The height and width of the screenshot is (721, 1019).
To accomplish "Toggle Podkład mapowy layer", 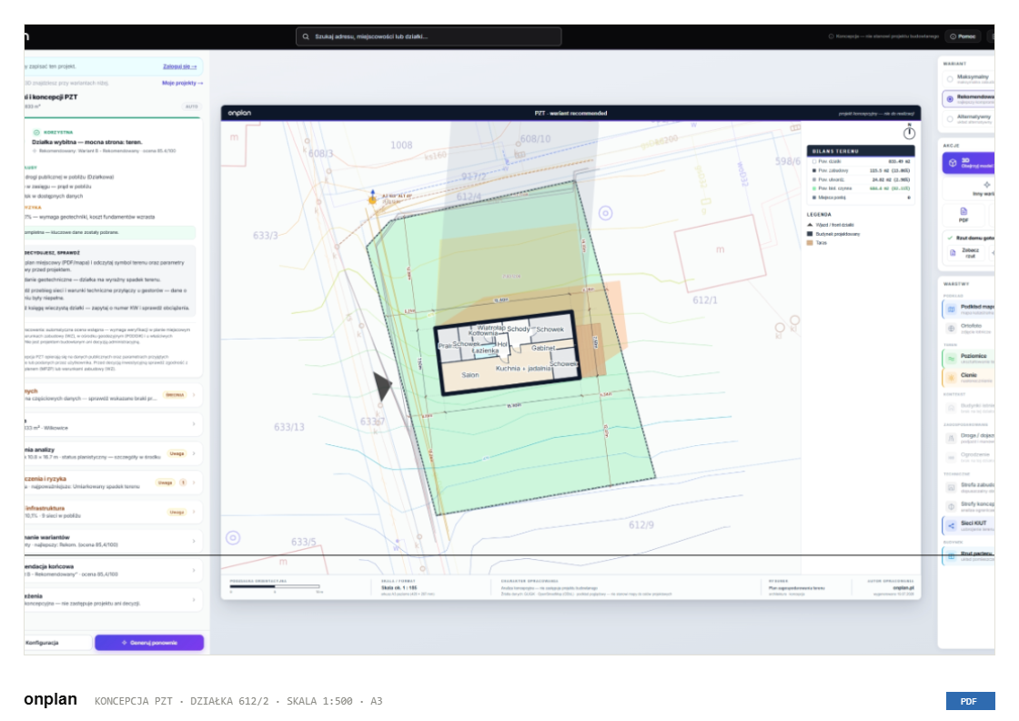I will [x=968, y=309].
